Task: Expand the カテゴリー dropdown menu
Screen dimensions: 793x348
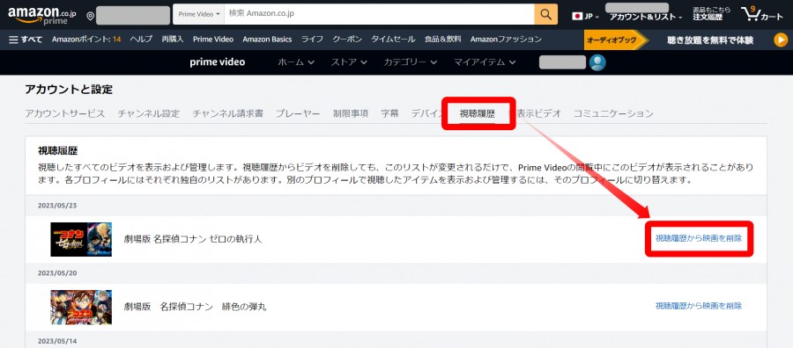Action: [410, 62]
